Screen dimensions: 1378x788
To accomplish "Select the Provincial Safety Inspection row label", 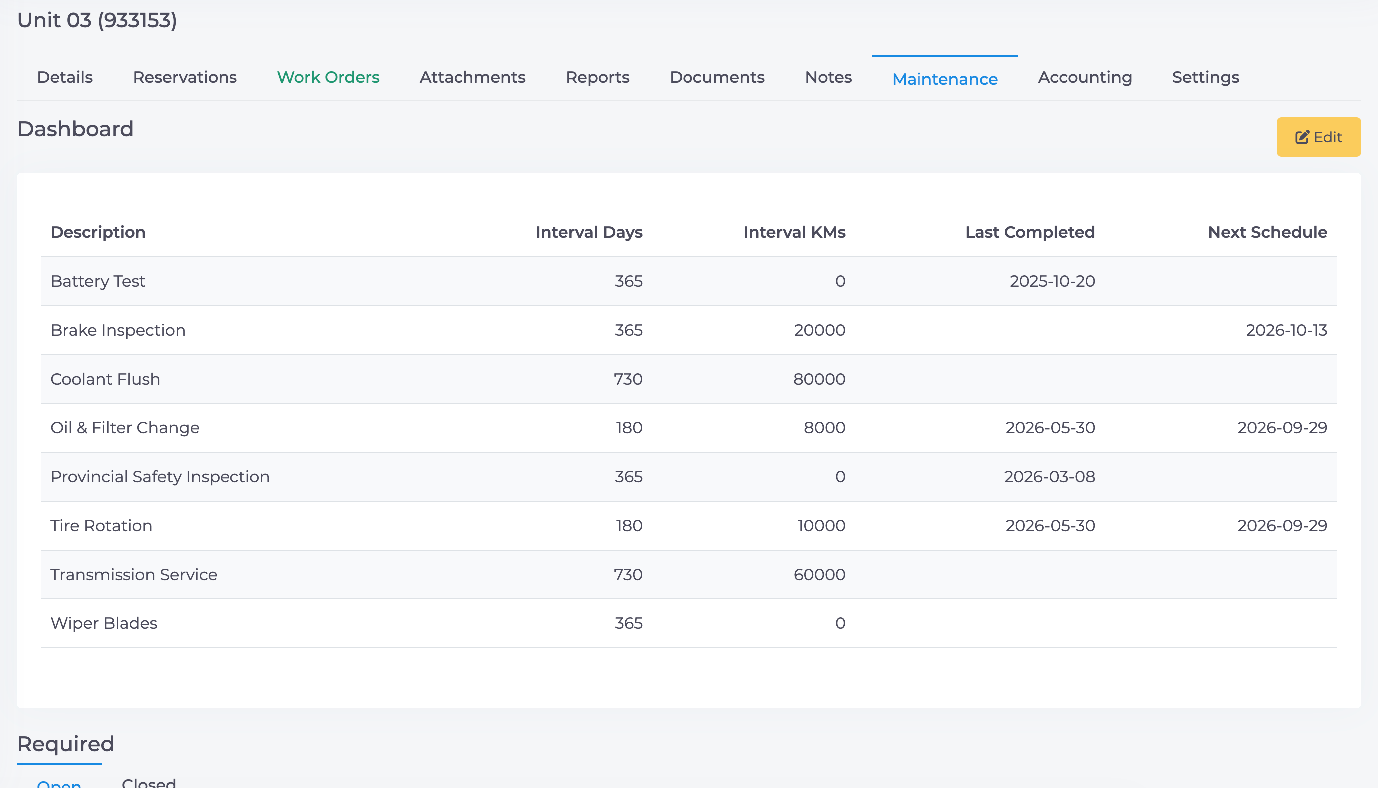I will point(160,477).
